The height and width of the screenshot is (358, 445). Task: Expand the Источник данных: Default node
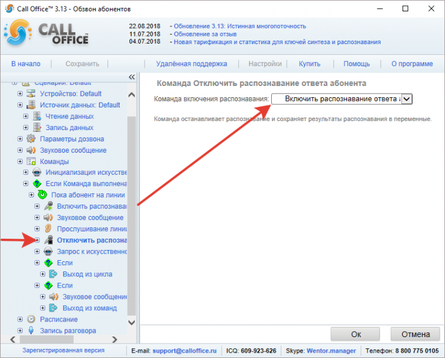coord(20,105)
